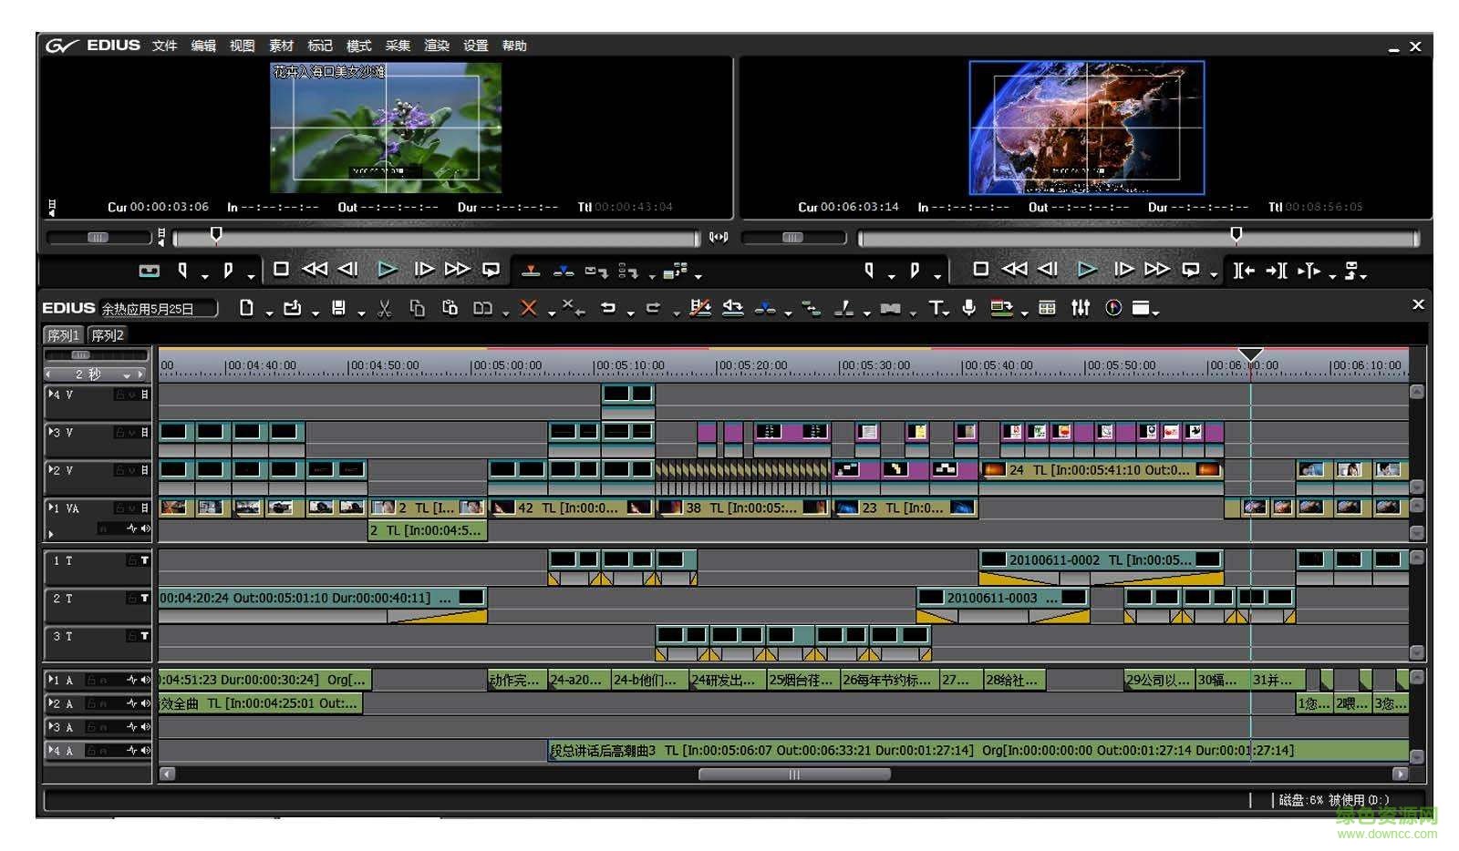Click the red X delete icon
1459x851 pixels.
[527, 308]
